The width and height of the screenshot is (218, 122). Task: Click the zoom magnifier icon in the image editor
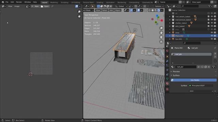[x=79, y=12]
